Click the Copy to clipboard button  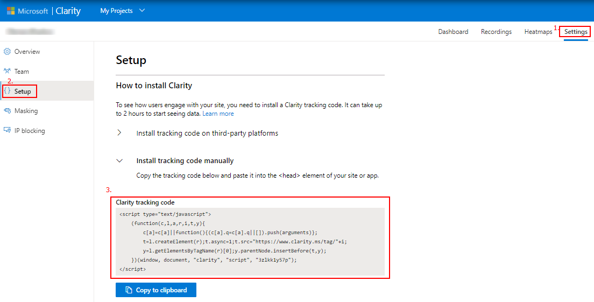point(156,290)
